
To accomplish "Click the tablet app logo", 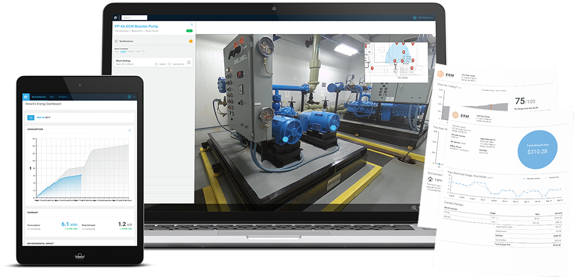I will click(25, 97).
